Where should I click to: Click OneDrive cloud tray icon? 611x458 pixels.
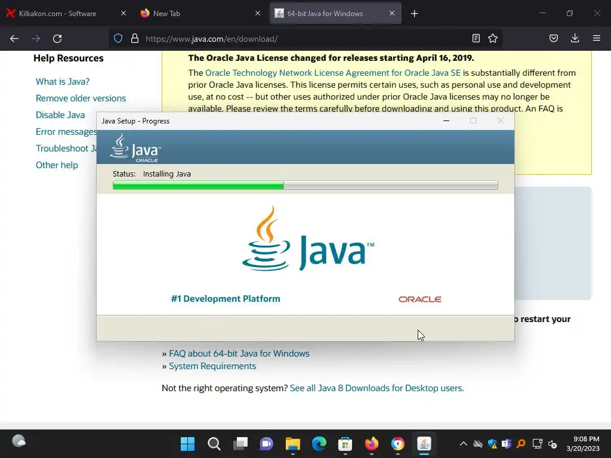478,444
